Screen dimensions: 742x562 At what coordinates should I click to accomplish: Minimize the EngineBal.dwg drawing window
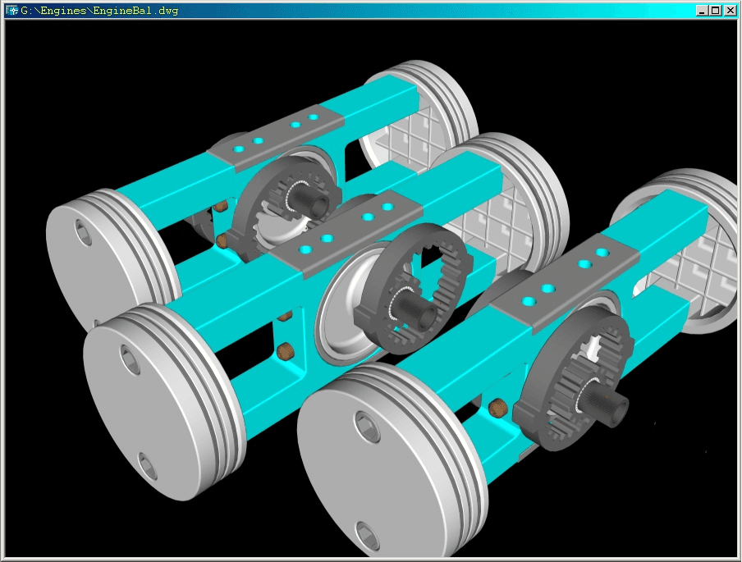702,11
